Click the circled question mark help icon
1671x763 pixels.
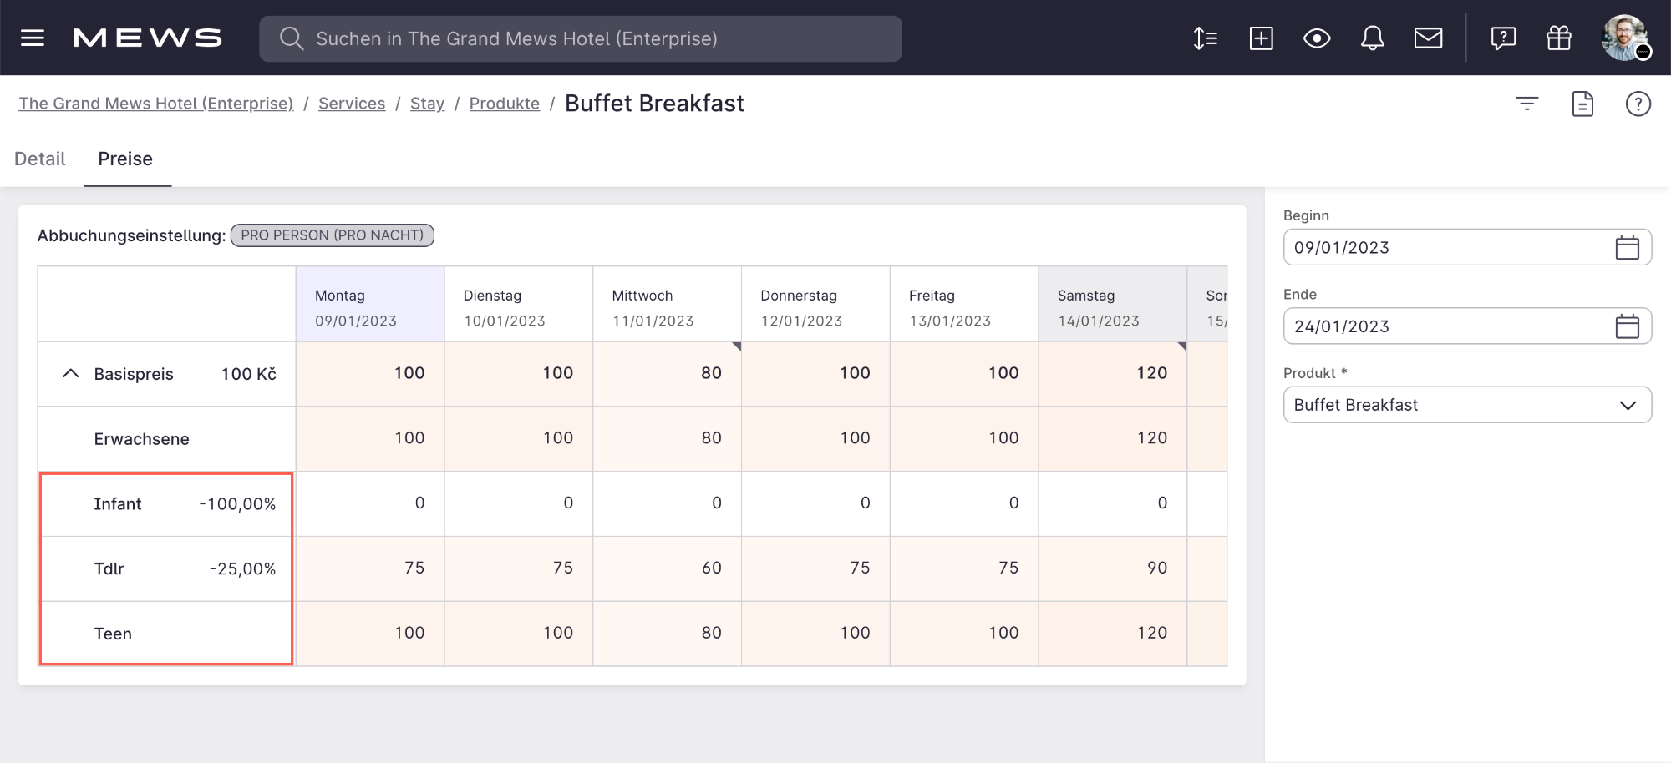1638,104
